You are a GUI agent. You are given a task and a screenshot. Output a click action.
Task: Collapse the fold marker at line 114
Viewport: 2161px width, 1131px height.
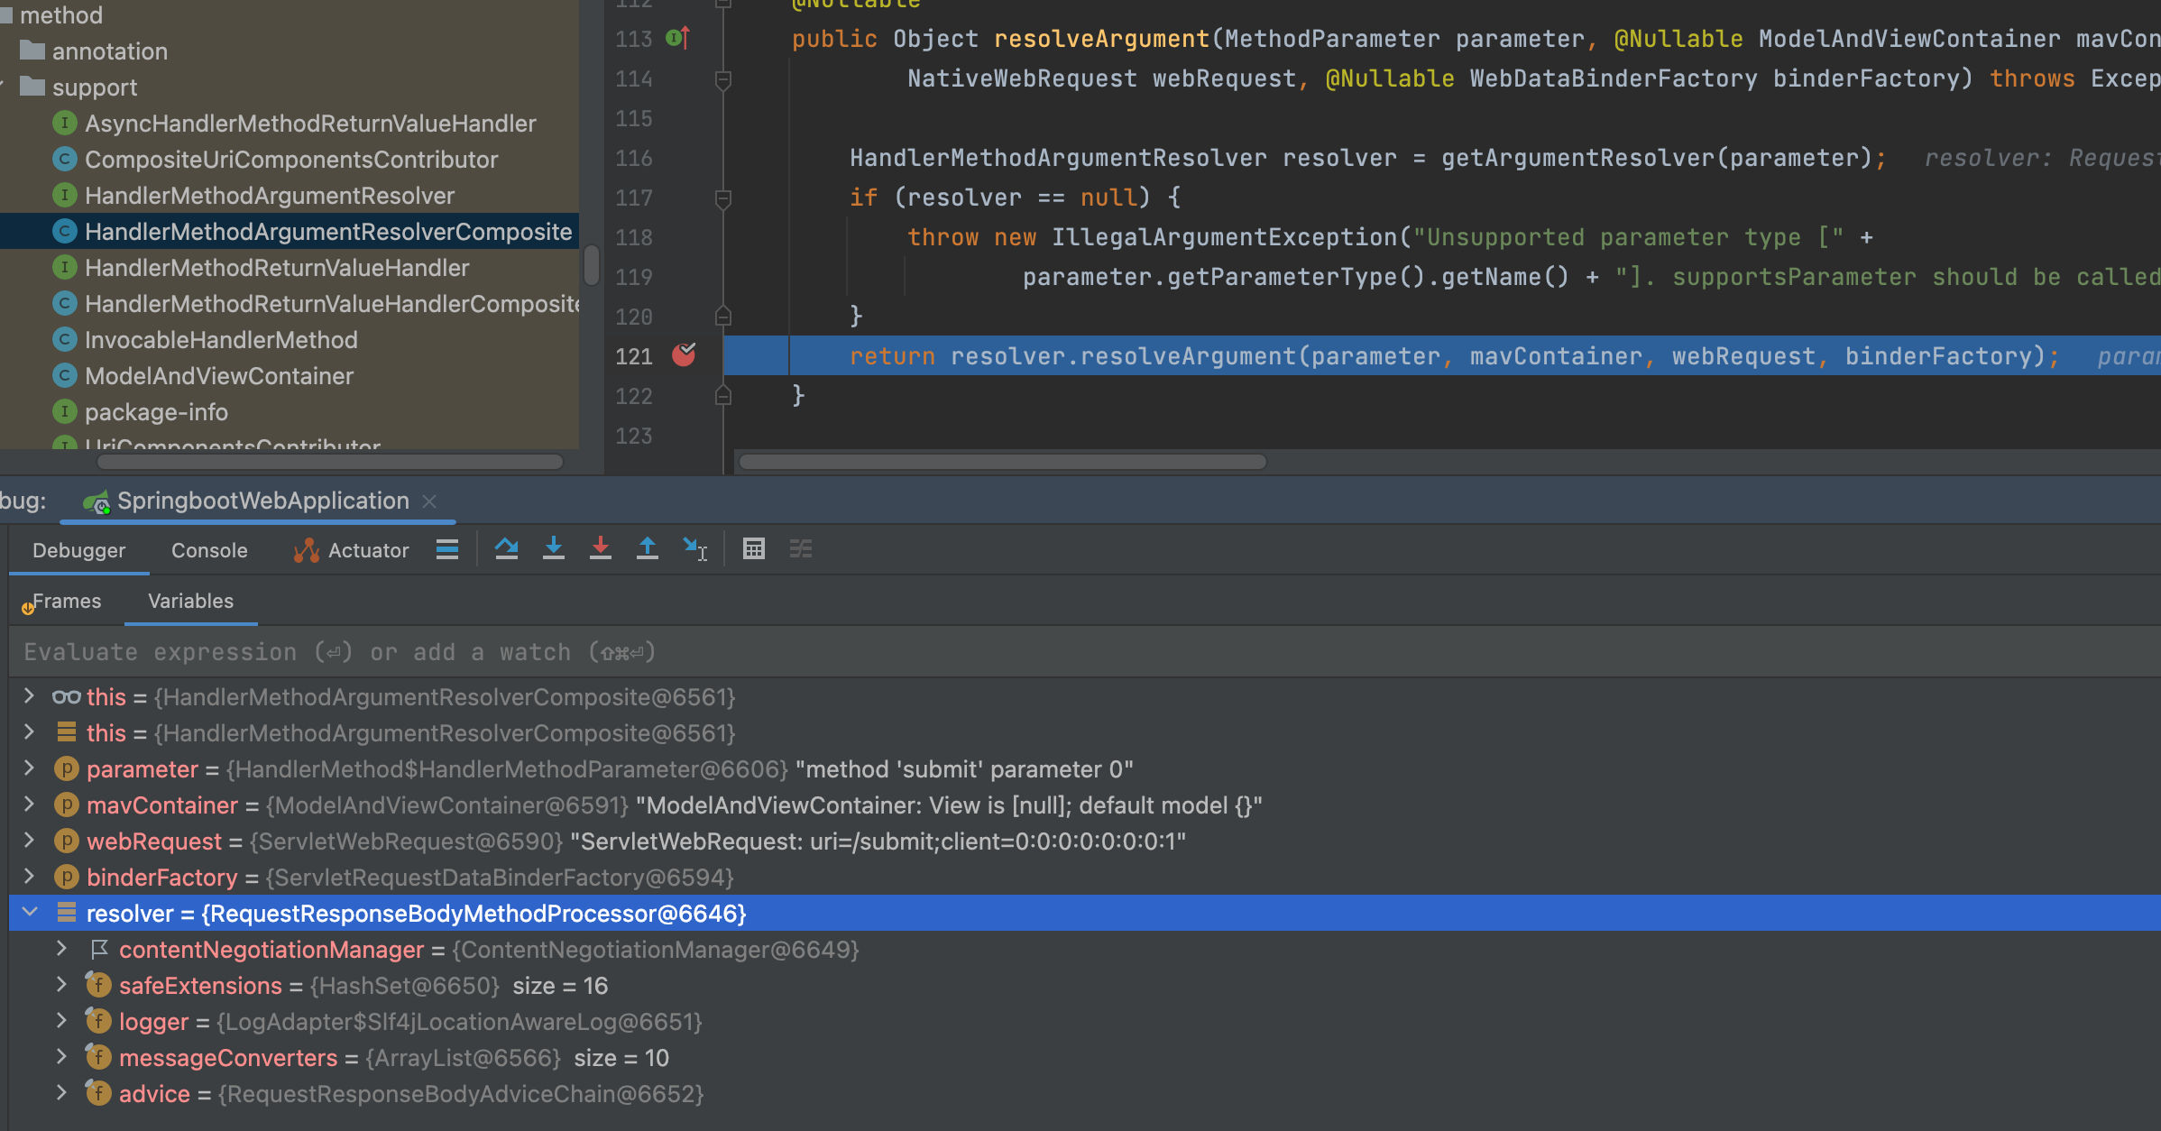point(722,79)
